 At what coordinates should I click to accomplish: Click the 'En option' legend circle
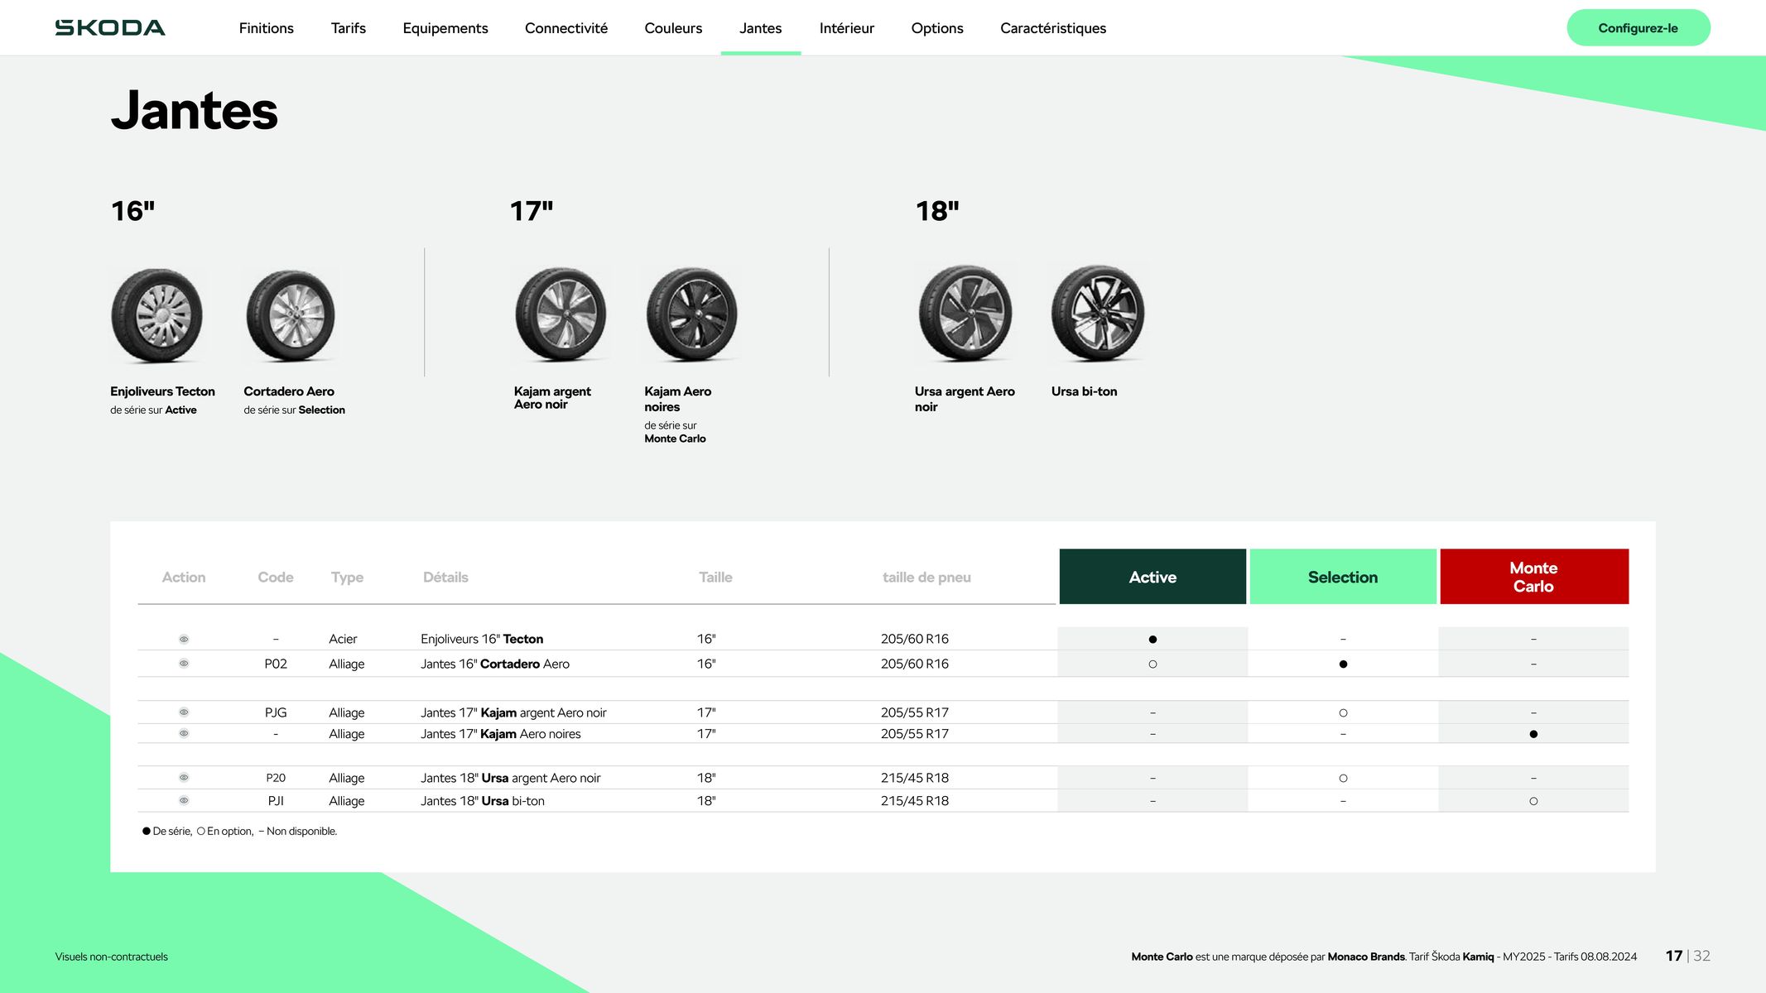(x=200, y=831)
